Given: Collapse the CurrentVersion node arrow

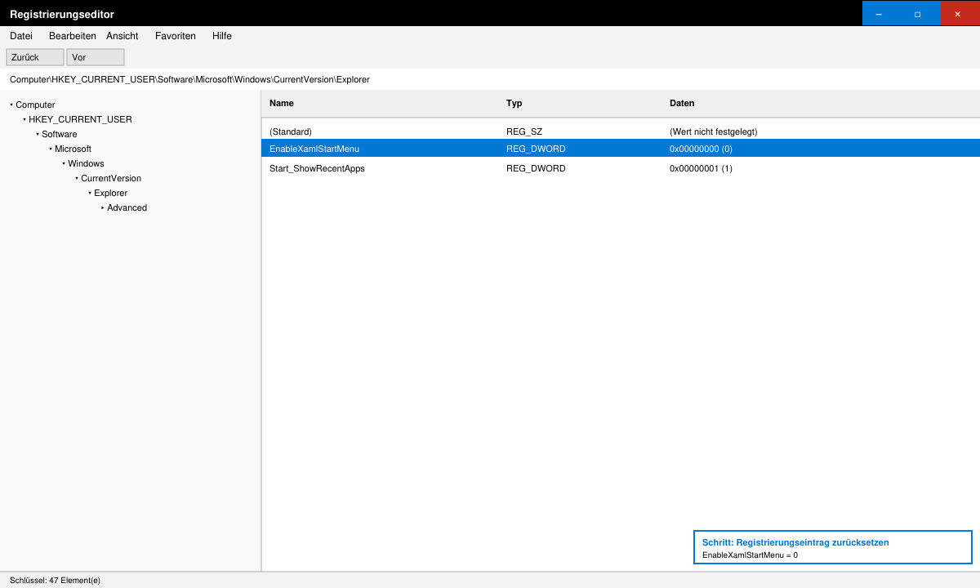Looking at the screenshot, I should coord(77,178).
